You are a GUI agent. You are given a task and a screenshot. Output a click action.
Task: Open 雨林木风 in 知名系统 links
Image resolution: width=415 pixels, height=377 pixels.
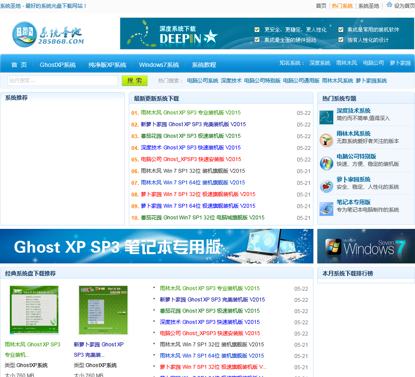346,63
